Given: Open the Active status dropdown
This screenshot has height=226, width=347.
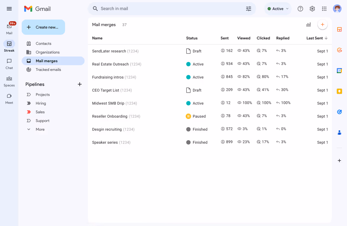Looking at the screenshot, I should pyautogui.click(x=278, y=9).
